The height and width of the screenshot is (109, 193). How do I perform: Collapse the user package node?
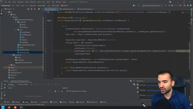[16, 30]
